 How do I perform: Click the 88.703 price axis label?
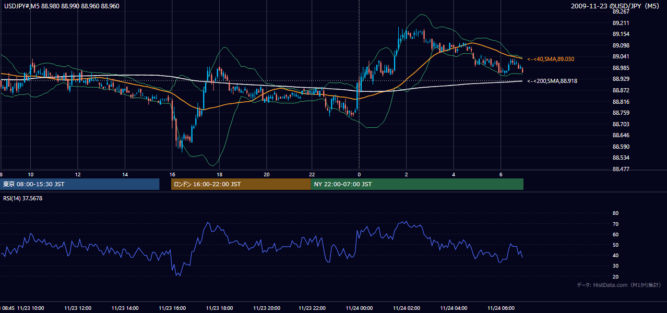(621, 124)
